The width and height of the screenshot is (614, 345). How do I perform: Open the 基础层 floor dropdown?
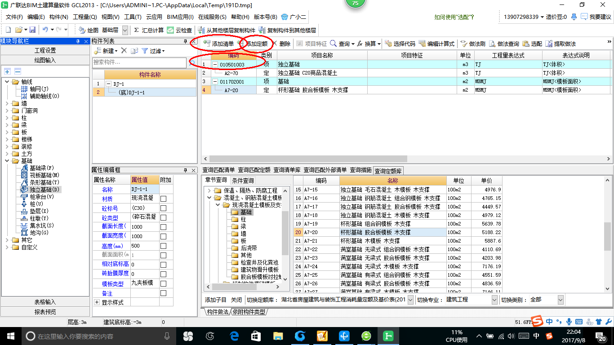(x=125, y=30)
